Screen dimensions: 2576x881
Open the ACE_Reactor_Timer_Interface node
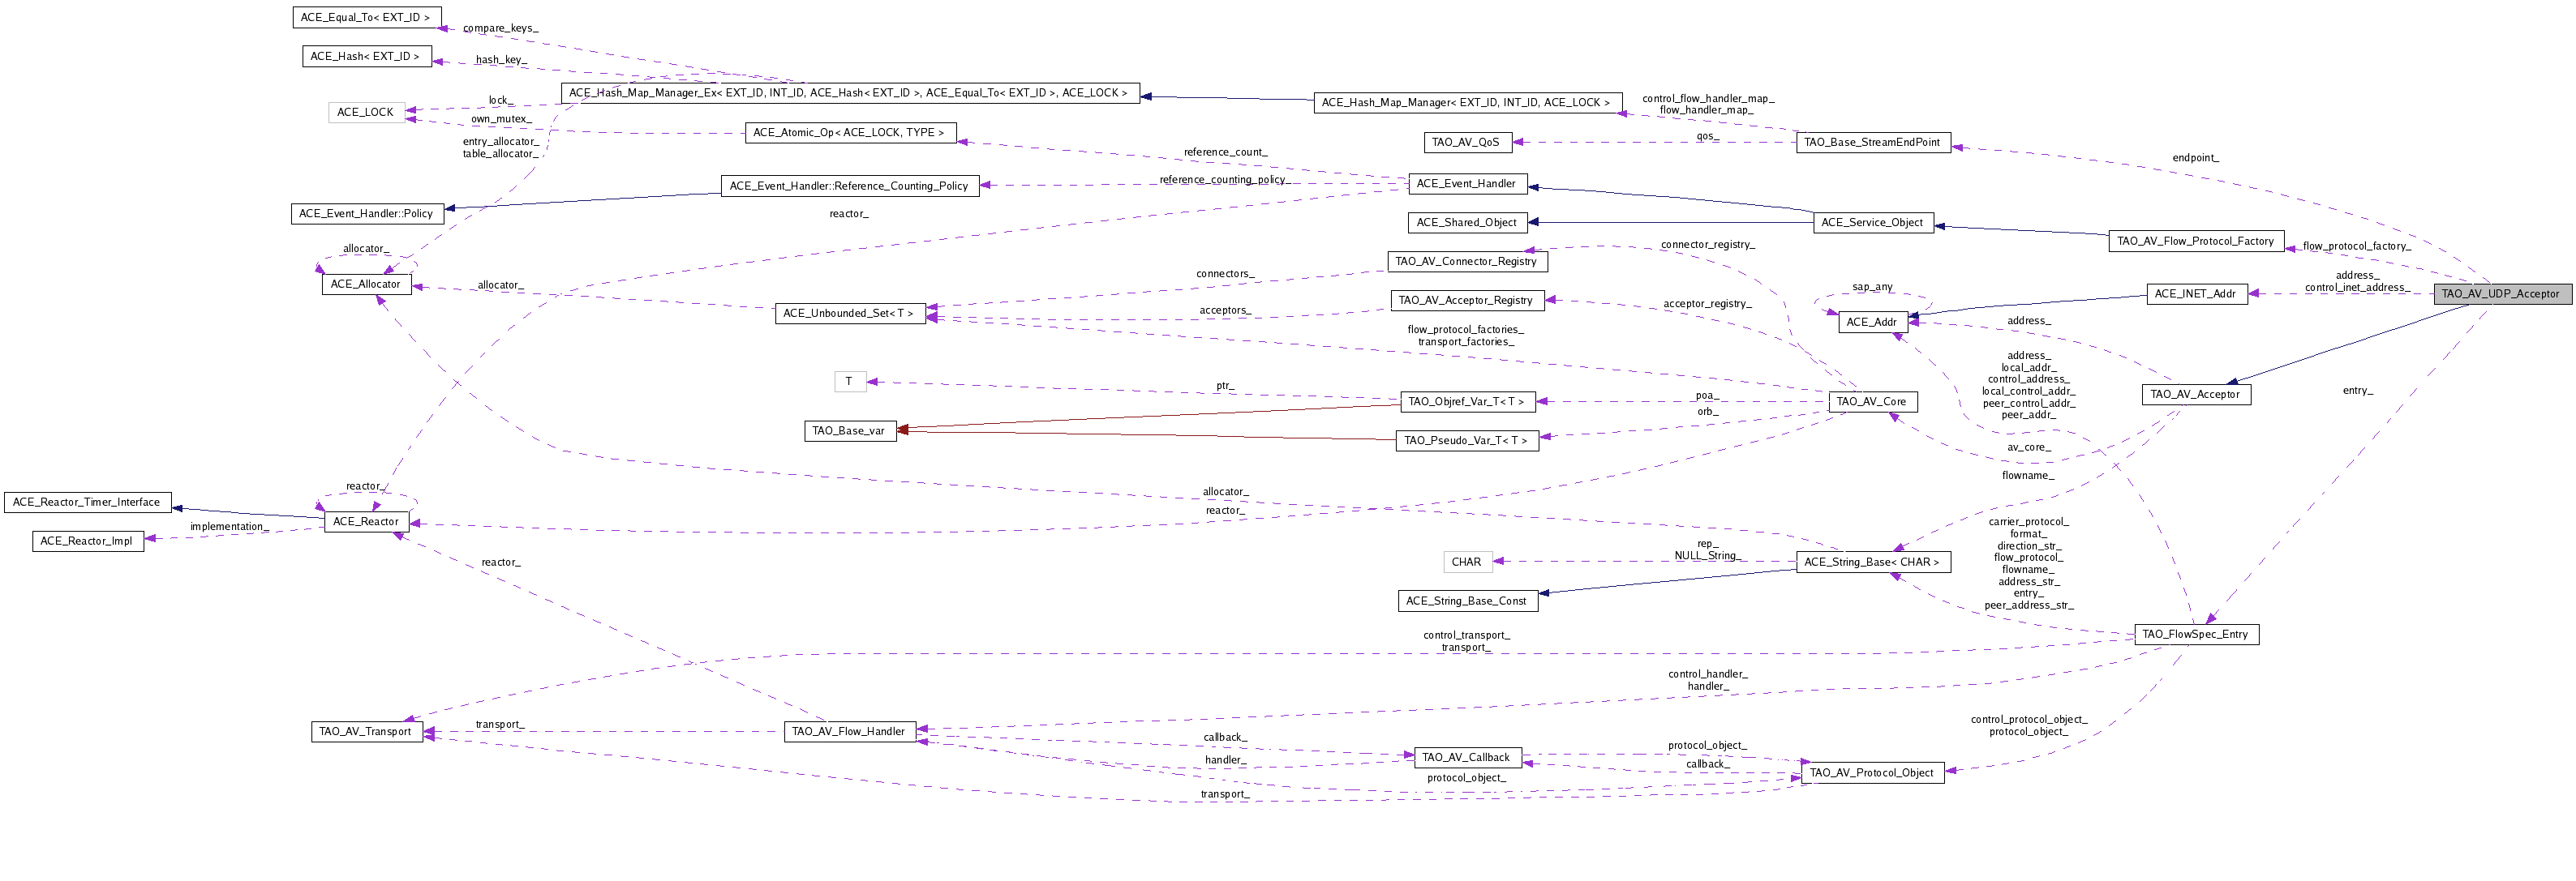click(87, 503)
